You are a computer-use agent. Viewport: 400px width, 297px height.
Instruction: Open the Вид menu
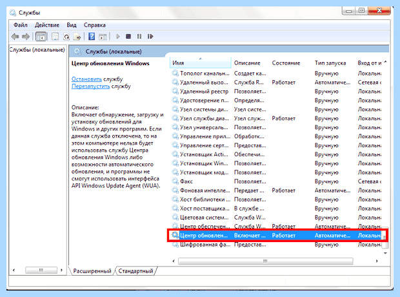tap(72, 25)
